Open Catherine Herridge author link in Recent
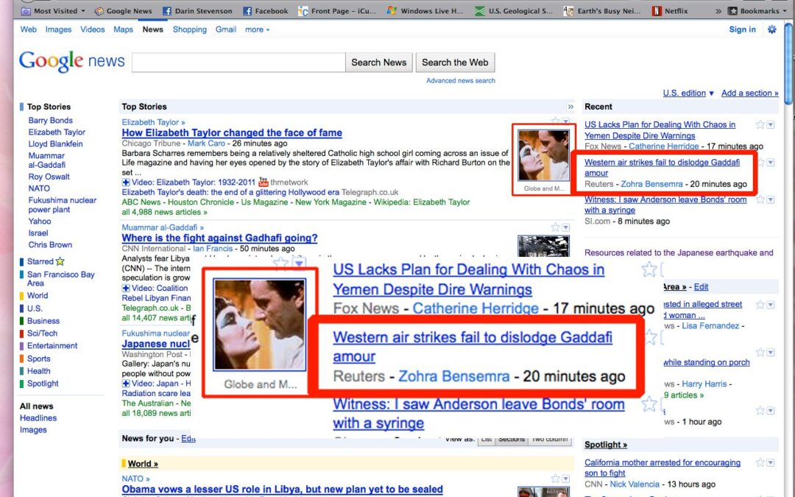795x497 pixels. click(x=664, y=146)
